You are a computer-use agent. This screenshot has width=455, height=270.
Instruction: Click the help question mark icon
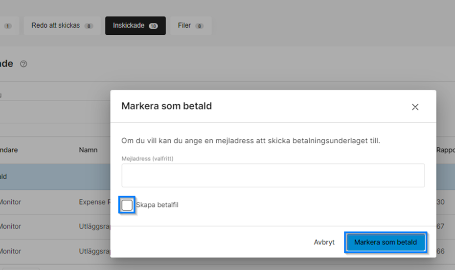[23, 64]
